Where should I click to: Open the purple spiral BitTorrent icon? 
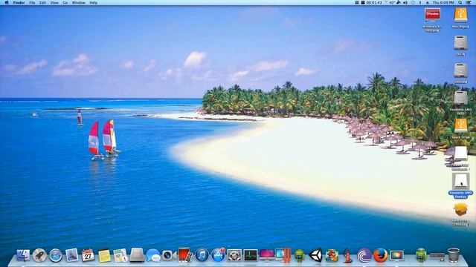point(364,255)
